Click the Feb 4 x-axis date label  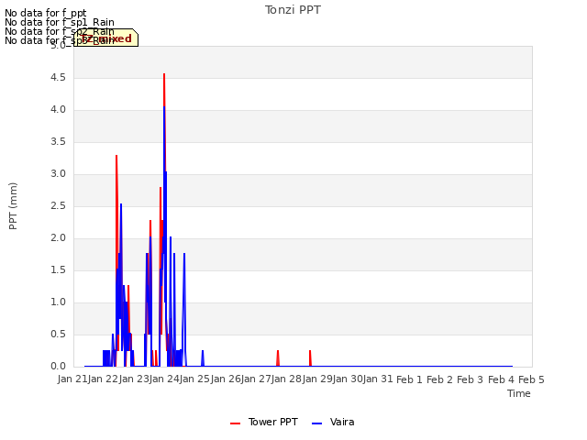pyautogui.click(x=501, y=379)
